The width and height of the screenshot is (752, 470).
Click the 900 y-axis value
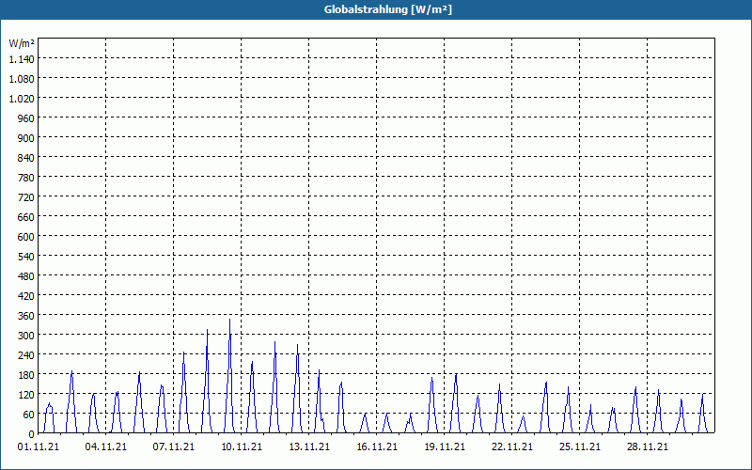pyautogui.click(x=26, y=138)
